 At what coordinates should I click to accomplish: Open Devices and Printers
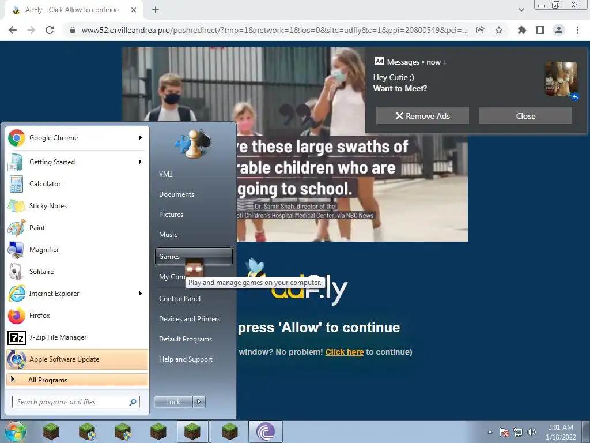194,319
